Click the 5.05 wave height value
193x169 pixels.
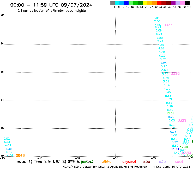(172, 121)
